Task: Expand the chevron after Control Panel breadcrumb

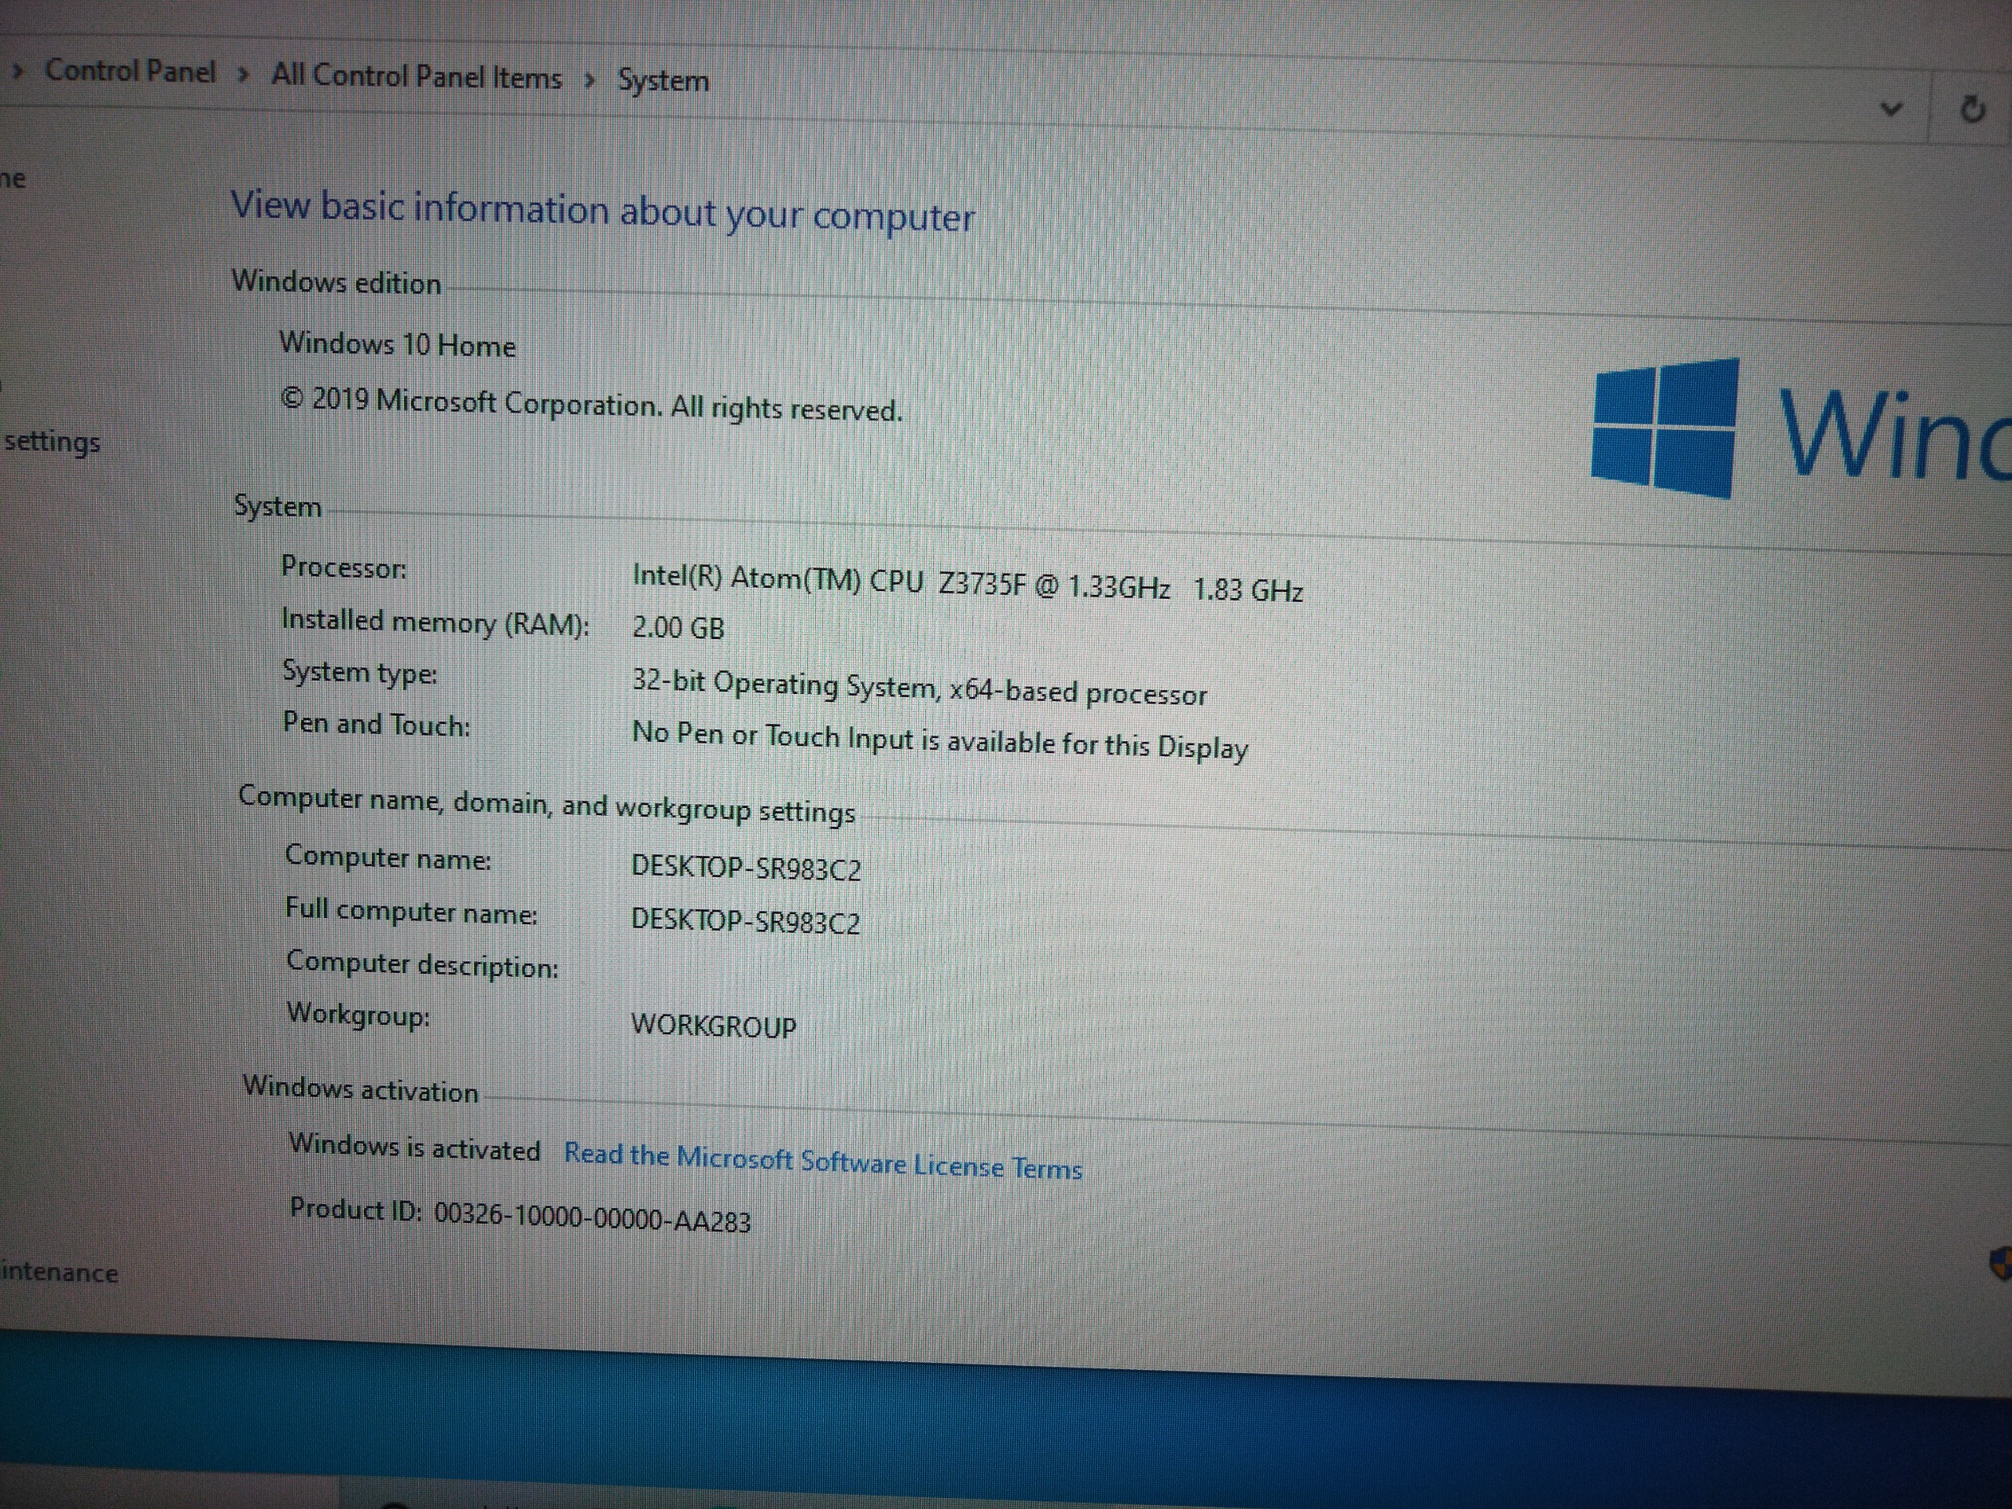Action: 243,75
